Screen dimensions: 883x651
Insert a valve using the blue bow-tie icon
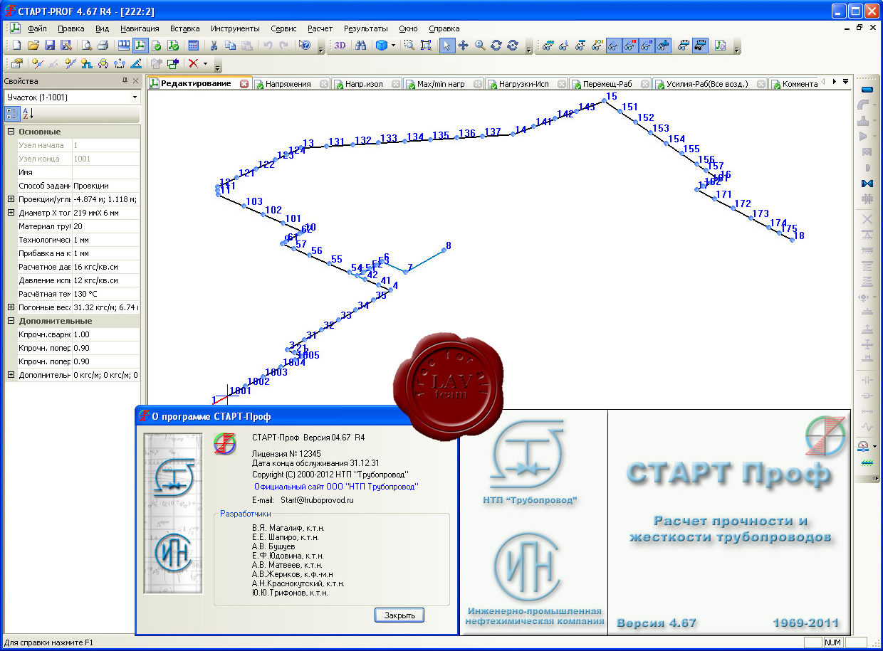[867, 184]
